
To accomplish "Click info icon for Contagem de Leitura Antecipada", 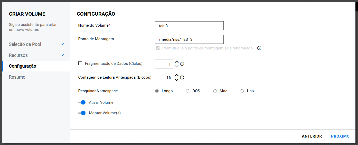I will click(182, 77).
